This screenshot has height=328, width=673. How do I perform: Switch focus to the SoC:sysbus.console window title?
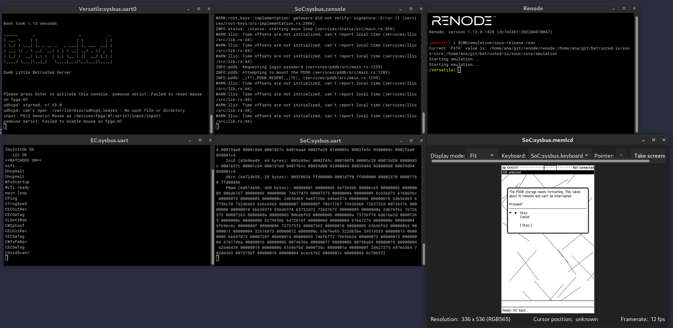[x=320, y=9]
